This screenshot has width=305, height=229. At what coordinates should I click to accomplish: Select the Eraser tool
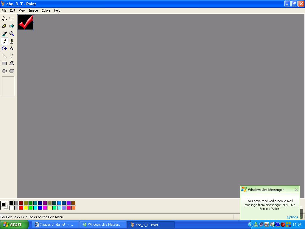pos(4,26)
